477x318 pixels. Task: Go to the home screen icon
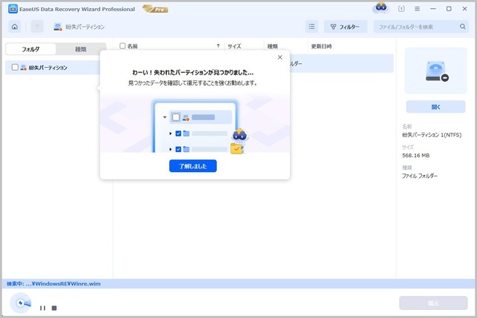click(15, 27)
